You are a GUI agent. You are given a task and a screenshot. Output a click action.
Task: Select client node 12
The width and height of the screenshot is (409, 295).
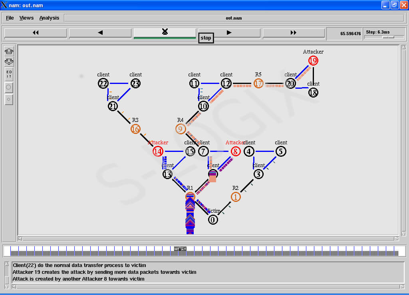click(226, 84)
